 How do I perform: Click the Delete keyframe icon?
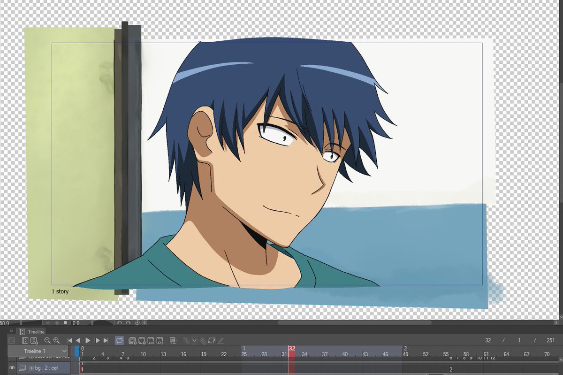(212, 341)
